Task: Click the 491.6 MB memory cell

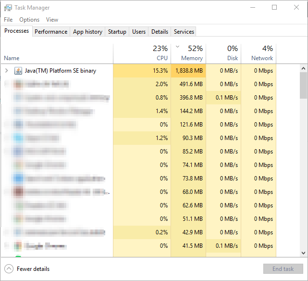Action: pos(188,84)
